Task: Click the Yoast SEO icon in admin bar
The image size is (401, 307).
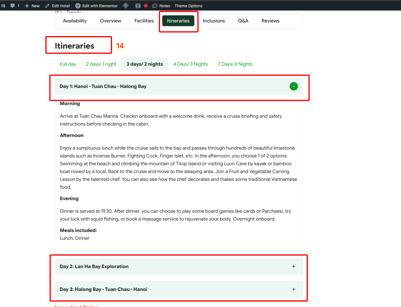Action: tap(138, 6)
